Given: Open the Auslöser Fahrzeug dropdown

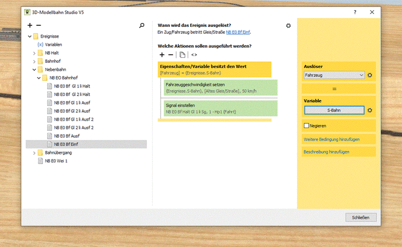Looking at the screenshot, I should [x=334, y=76].
